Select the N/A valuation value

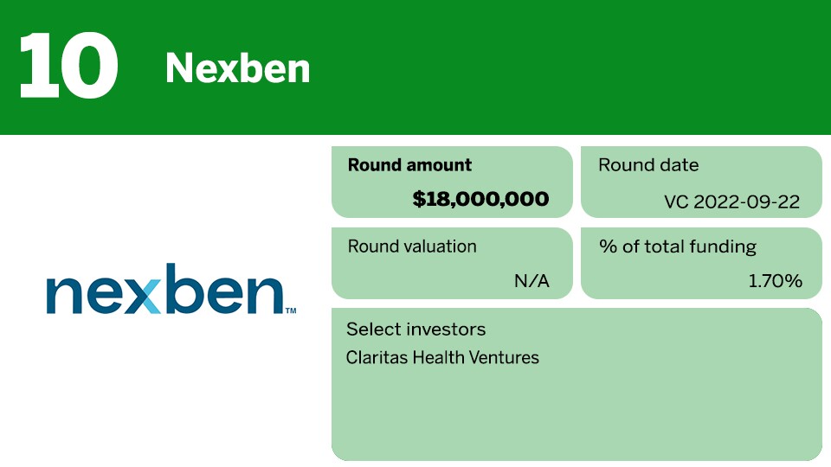[x=531, y=281]
